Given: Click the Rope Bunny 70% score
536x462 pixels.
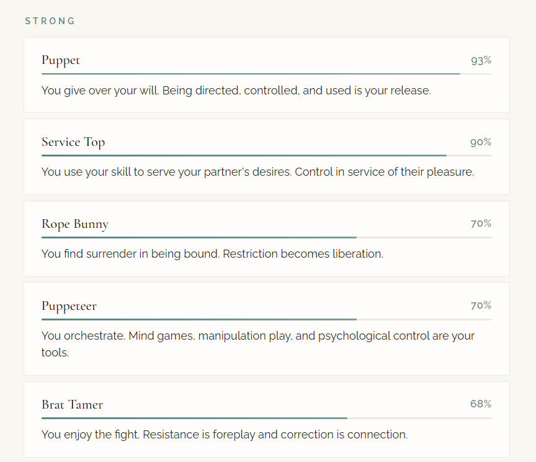Looking at the screenshot, I should [x=481, y=224].
